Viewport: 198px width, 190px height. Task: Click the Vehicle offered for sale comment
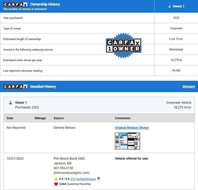131,159
